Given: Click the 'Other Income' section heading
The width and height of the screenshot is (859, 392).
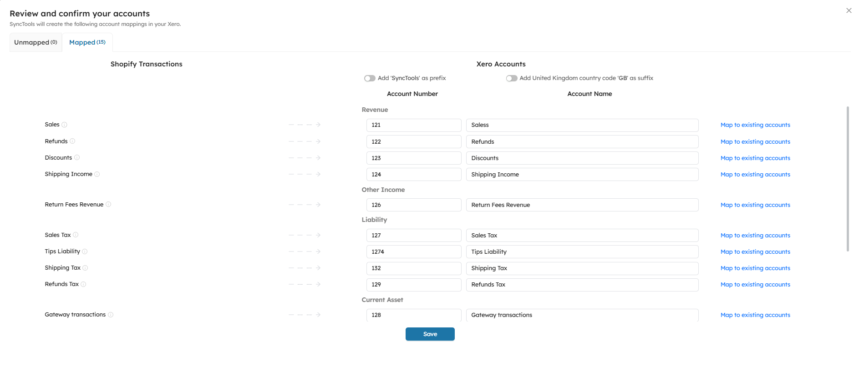Looking at the screenshot, I should tap(383, 190).
